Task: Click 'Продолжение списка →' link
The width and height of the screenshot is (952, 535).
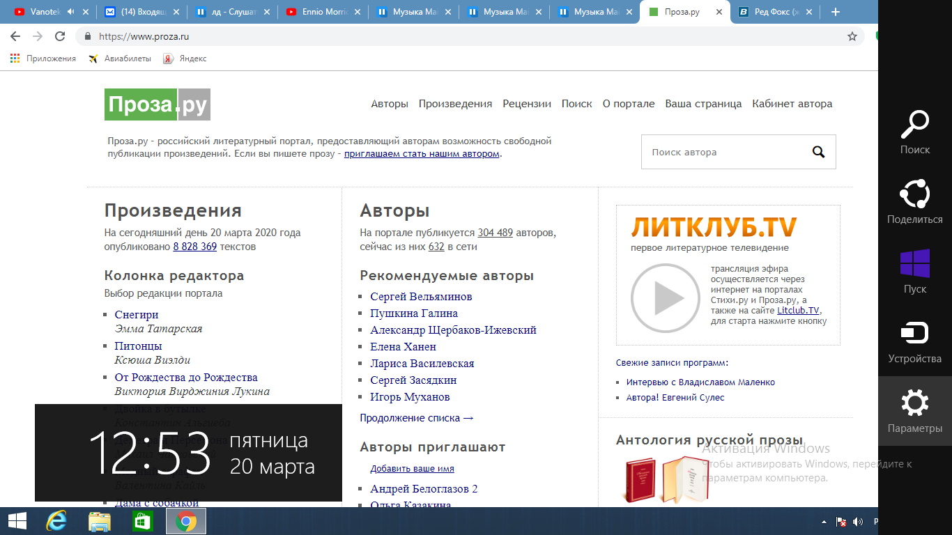Action: click(x=417, y=418)
